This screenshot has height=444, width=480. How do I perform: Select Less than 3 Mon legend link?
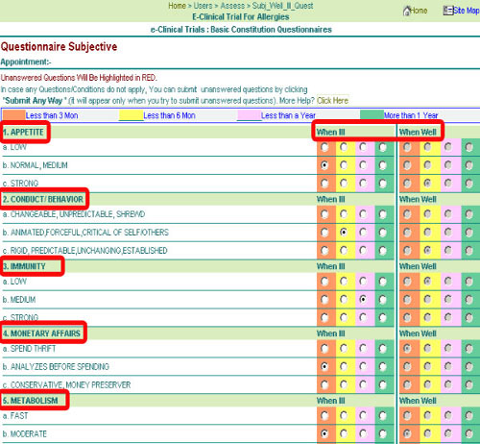[52, 115]
